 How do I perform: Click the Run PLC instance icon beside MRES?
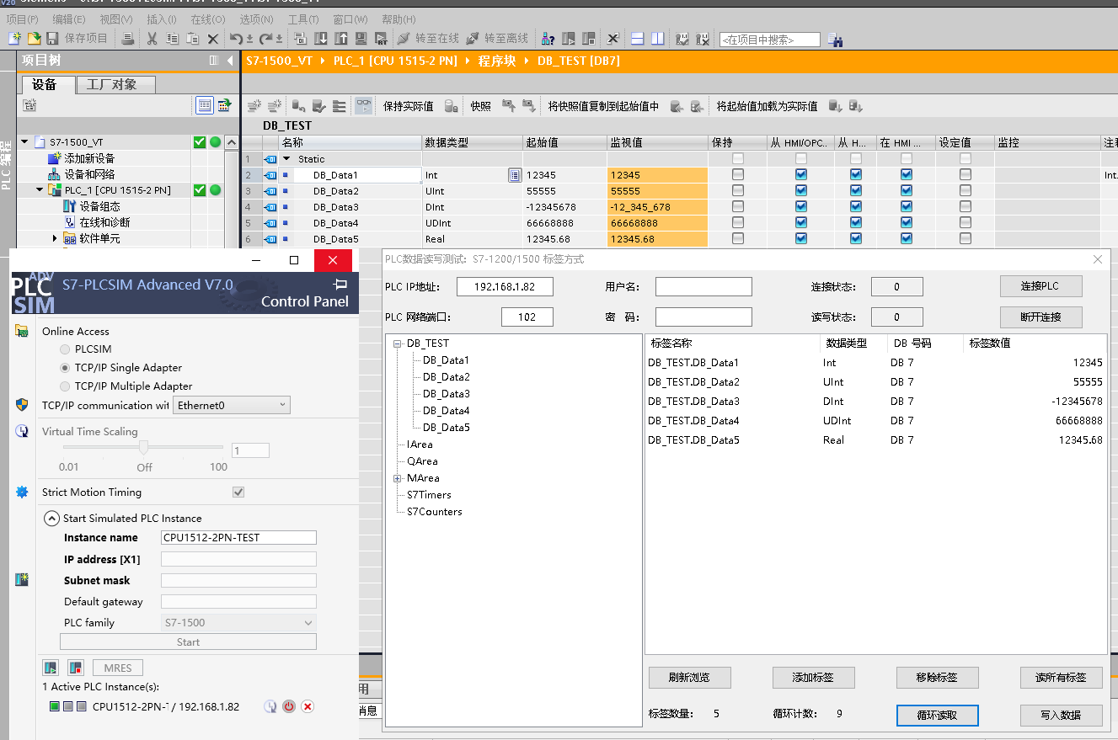(x=51, y=668)
